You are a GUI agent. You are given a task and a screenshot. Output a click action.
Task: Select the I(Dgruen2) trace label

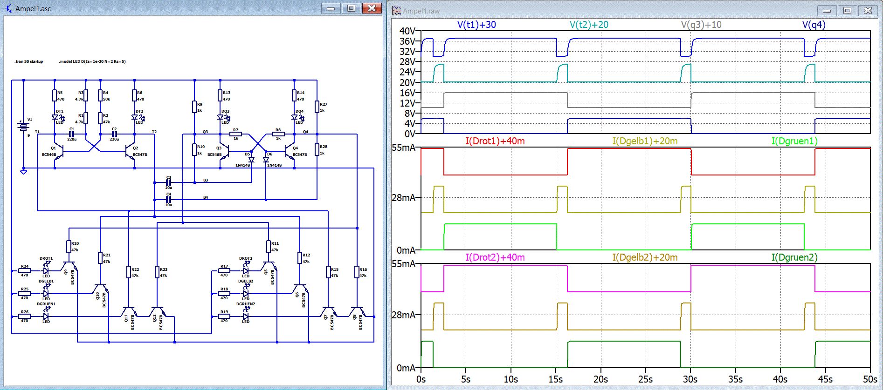[x=794, y=257]
